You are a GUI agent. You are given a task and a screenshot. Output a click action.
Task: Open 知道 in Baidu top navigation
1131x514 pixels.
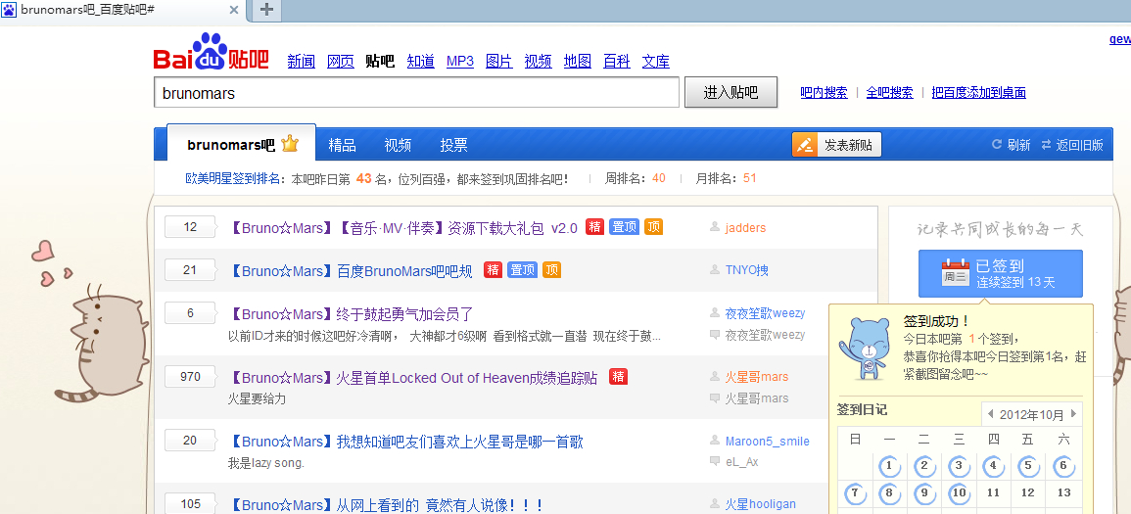coord(420,62)
